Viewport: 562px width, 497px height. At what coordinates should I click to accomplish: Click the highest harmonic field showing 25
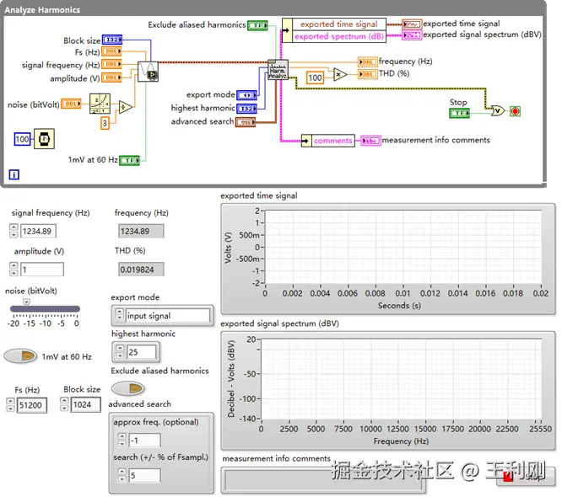point(142,352)
